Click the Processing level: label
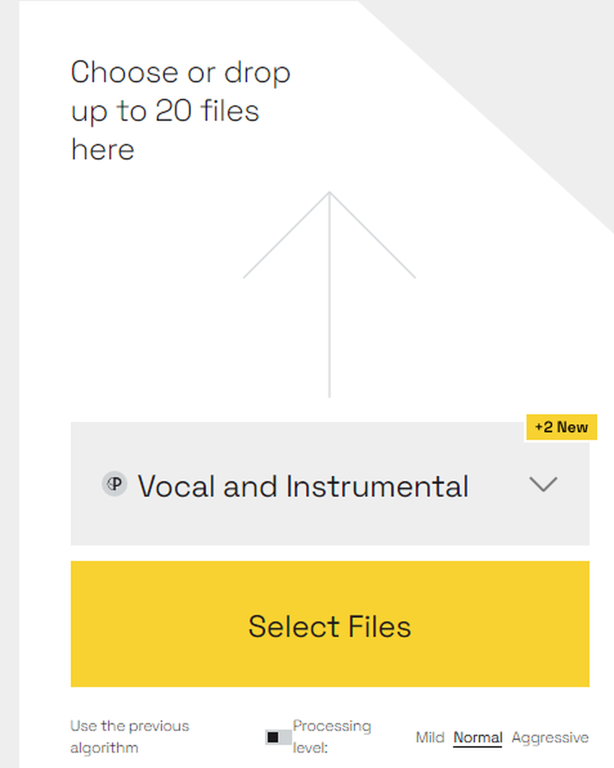This screenshot has width=614, height=768. 332,737
